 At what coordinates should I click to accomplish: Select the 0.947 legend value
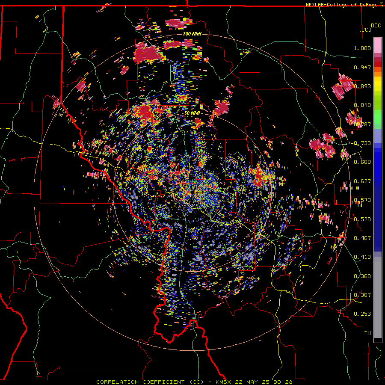coord(362,67)
